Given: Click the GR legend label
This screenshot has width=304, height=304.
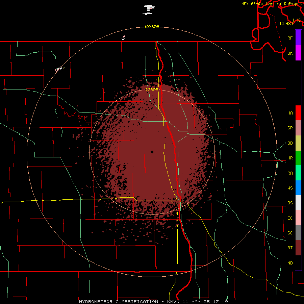Looking at the screenshot, I should pos(290,128).
